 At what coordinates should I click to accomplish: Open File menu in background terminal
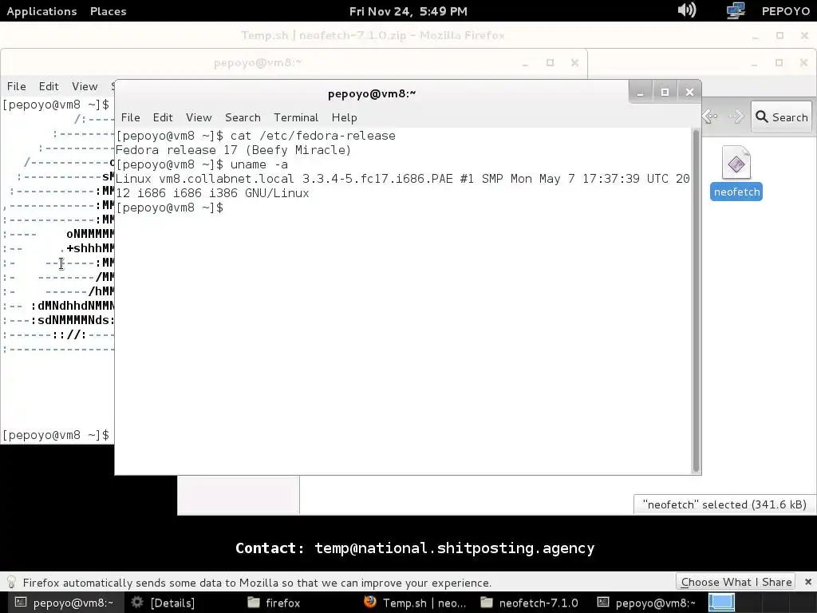(16, 86)
